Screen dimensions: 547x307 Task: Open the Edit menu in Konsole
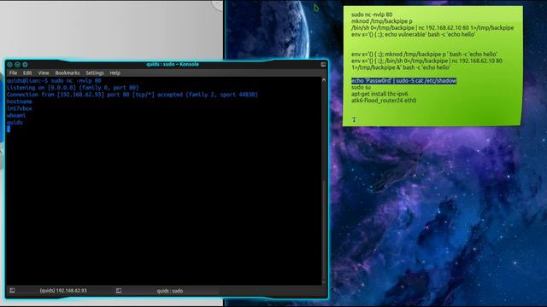point(27,72)
